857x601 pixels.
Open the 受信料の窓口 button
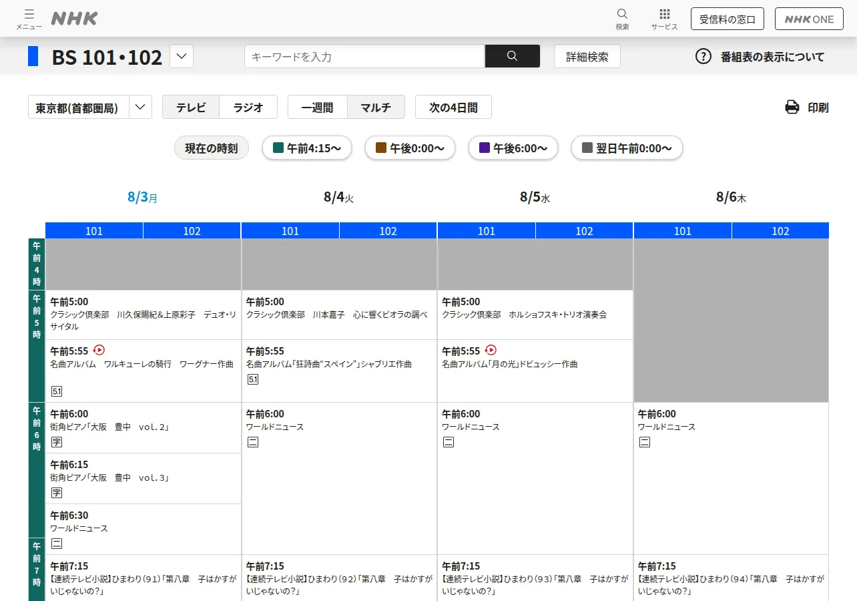point(728,19)
